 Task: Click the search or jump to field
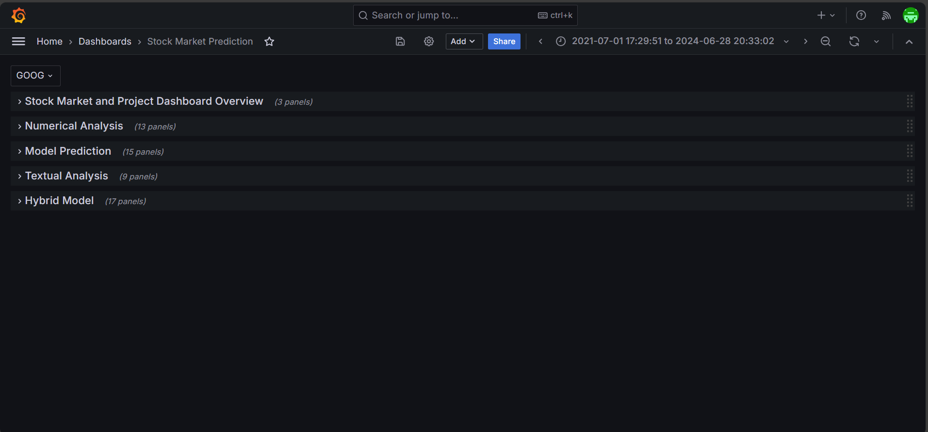coord(451,16)
